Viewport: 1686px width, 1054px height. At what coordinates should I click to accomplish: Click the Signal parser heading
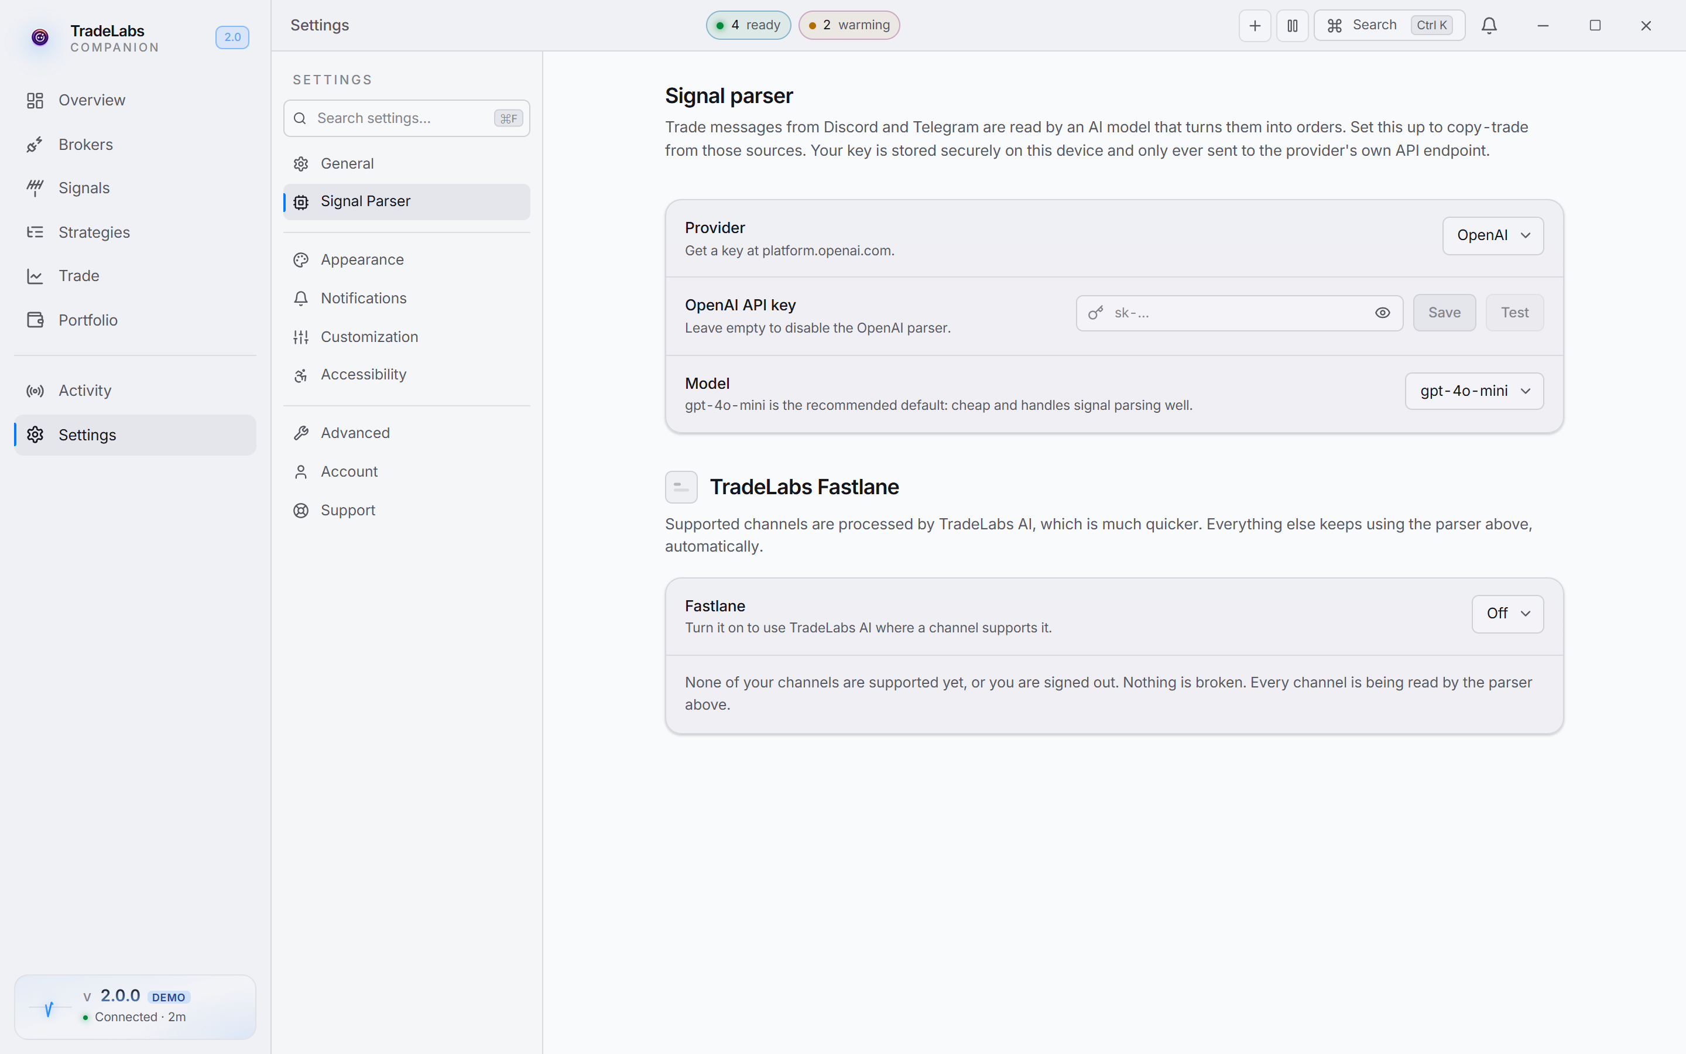coord(729,96)
